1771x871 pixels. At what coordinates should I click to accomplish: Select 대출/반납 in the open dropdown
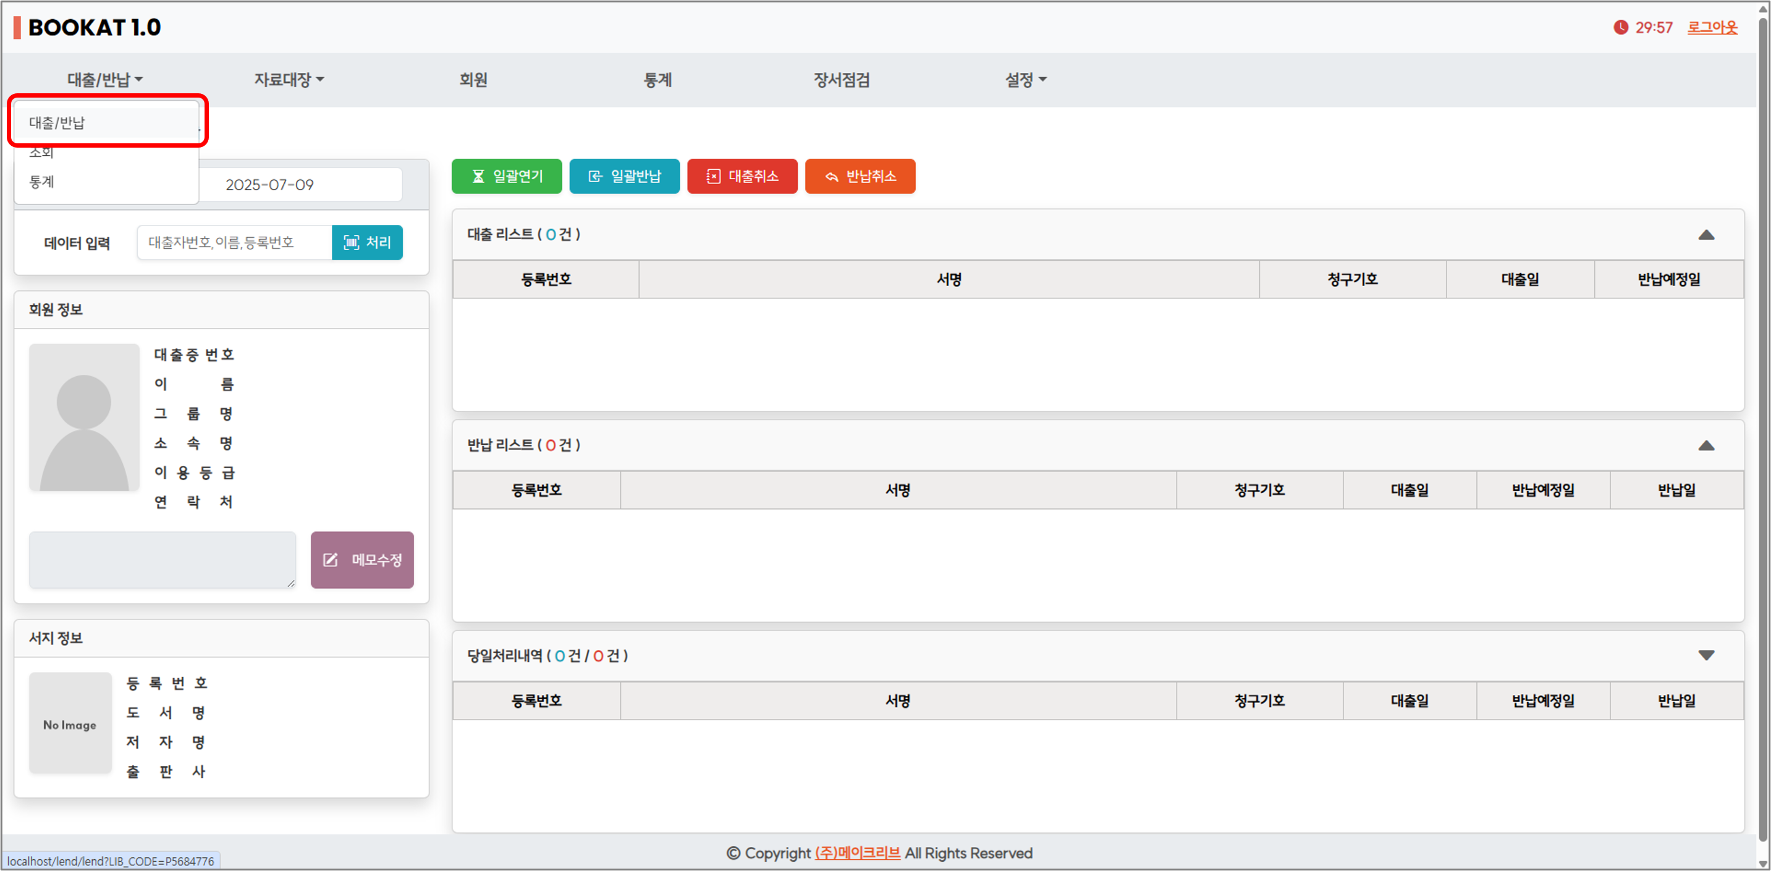coord(57,123)
